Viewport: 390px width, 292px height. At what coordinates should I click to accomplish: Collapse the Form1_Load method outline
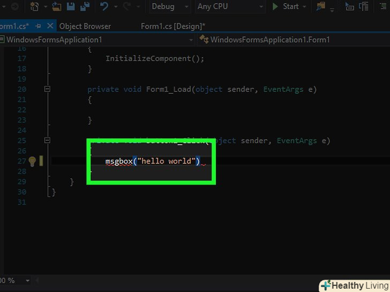(x=47, y=89)
